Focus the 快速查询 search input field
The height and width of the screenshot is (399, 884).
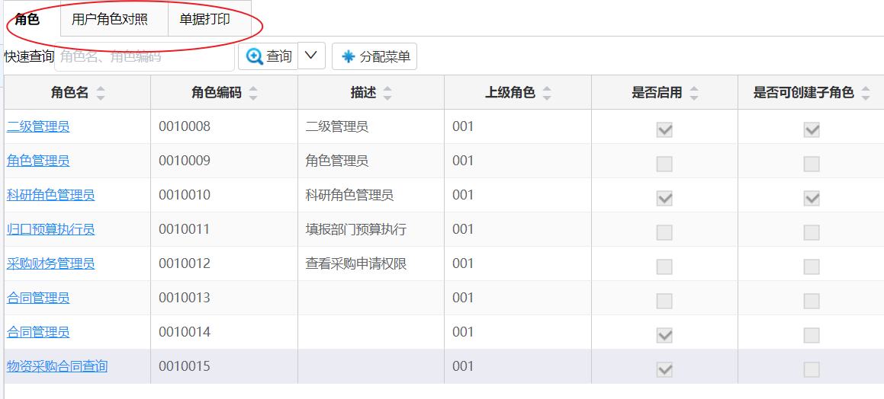(x=144, y=56)
